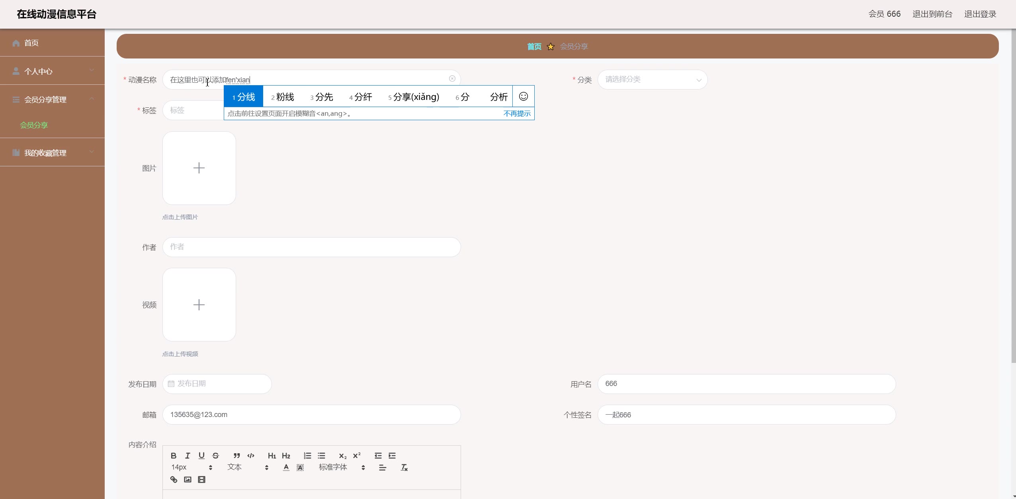Insert a code block in the editor
The image size is (1016, 499).
click(x=251, y=456)
